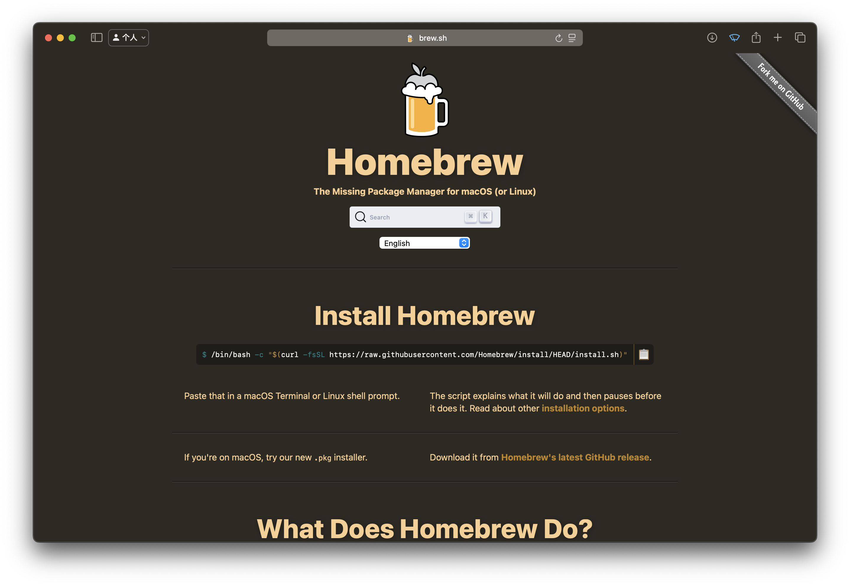The image size is (850, 586).
Task: Click the reload page icon
Action: [558, 38]
